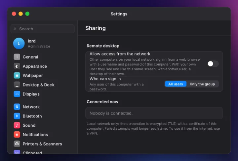Focus the Search field

pyautogui.click(x=43, y=29)
